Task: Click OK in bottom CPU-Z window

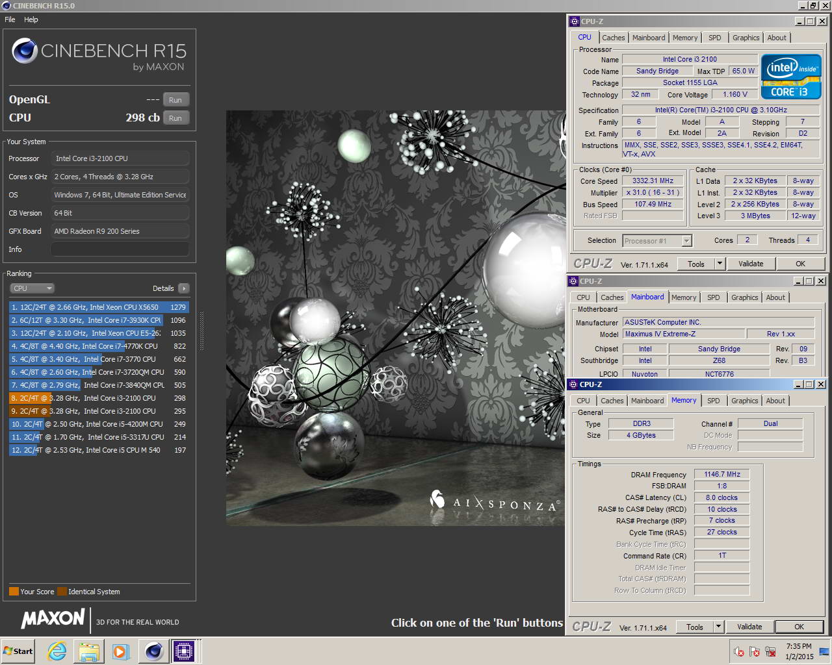Action: (799, 627)
